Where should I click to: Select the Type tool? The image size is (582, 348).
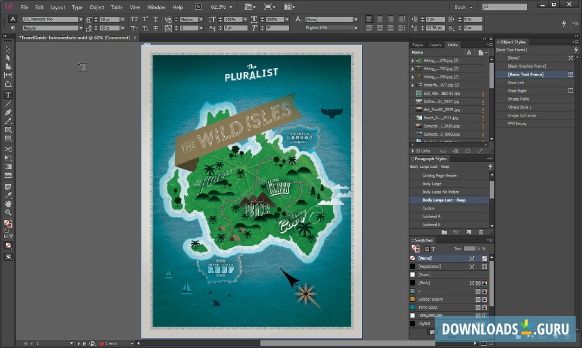8,95
